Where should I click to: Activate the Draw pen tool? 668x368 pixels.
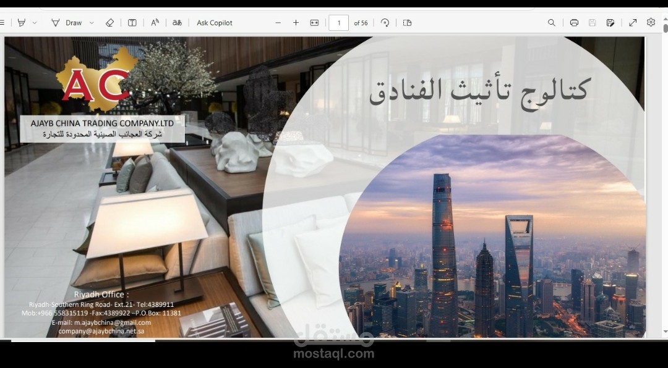66,23
